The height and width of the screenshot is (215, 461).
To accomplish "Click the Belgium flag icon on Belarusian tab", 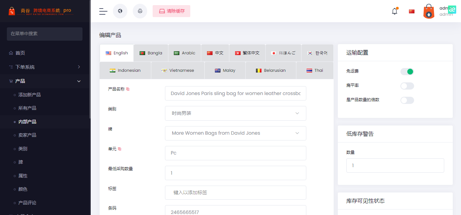I will coord(259,70).
